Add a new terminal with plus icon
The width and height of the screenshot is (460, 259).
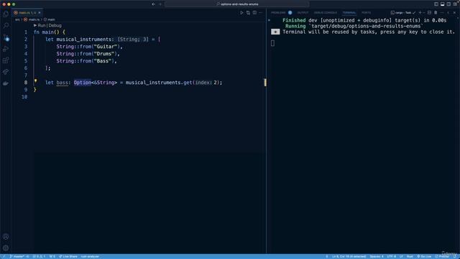(x=420, y=13)
